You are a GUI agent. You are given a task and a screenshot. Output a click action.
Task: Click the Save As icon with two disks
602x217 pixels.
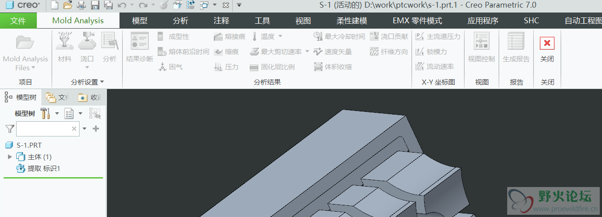pyautogui.click(x=108, y=5)
